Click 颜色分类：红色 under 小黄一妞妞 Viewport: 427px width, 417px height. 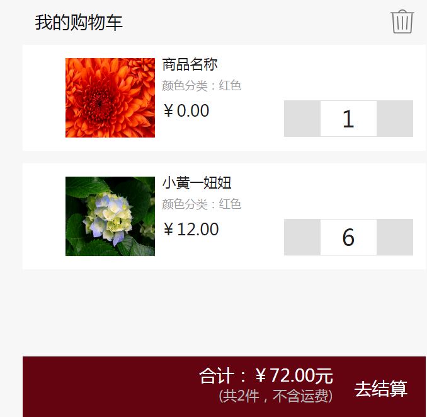(x=202, y=204)
